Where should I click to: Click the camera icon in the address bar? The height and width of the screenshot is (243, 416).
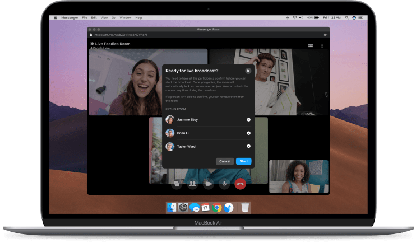(x=326, y=35)
